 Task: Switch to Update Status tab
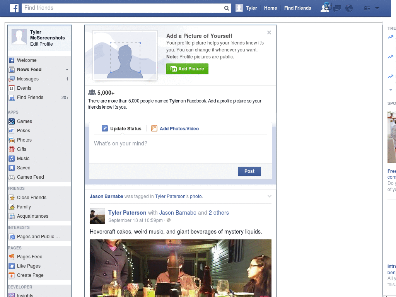point(122,128)
